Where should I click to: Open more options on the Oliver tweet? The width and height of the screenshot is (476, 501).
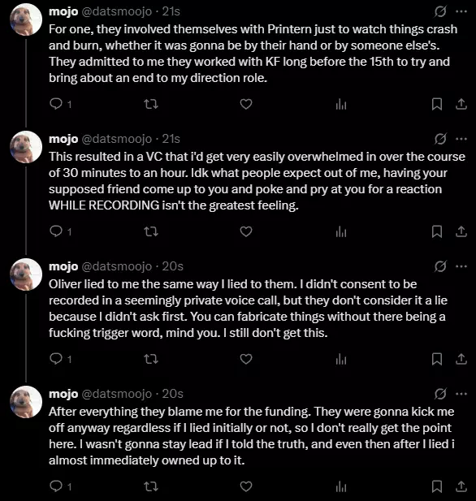tap(461, 266)
